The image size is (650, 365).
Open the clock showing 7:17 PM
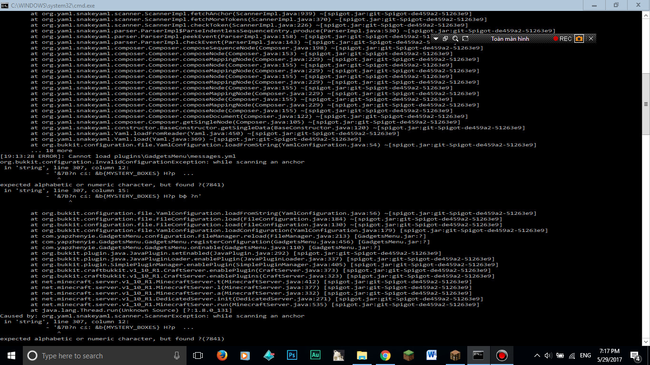click(x=609, y=355)
